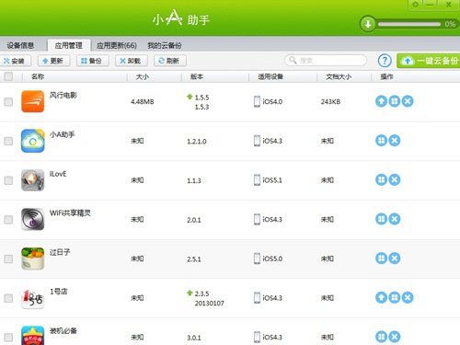Click the backup icon for 小A助手

pos(381,141)
